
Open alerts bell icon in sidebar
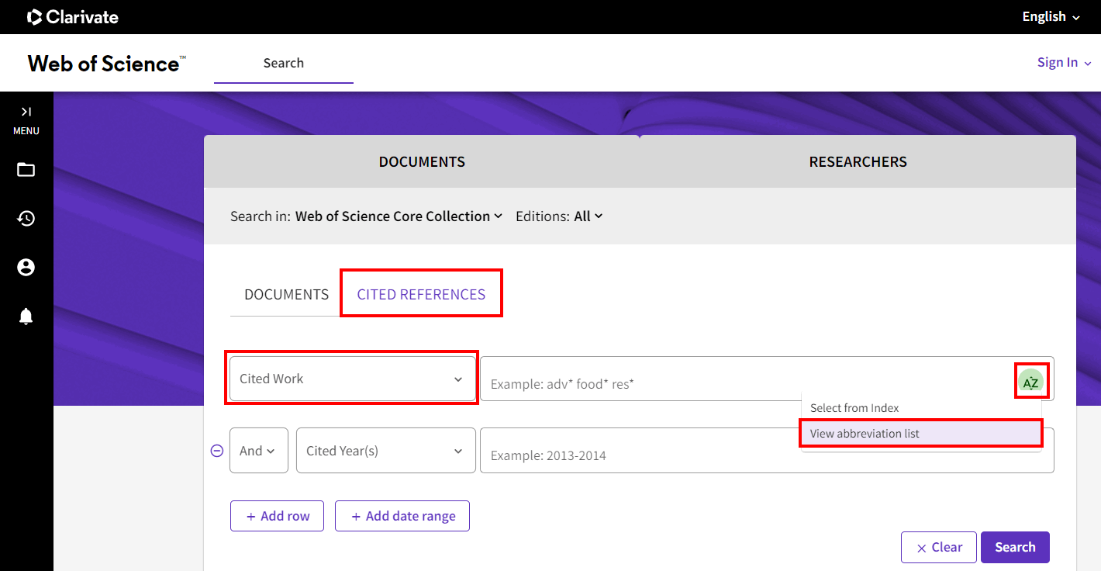click(26, 316)
